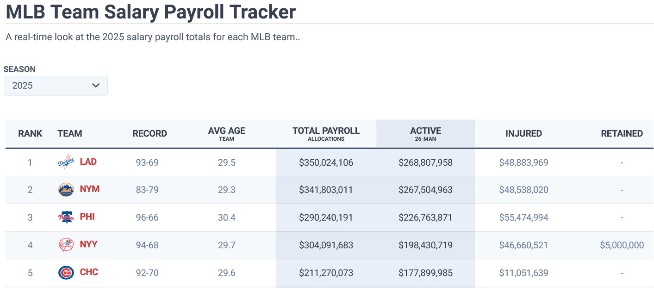Click the real-time payroll totals description
The height and width of the screenshot is (288, 654).
tap(153, 37)
